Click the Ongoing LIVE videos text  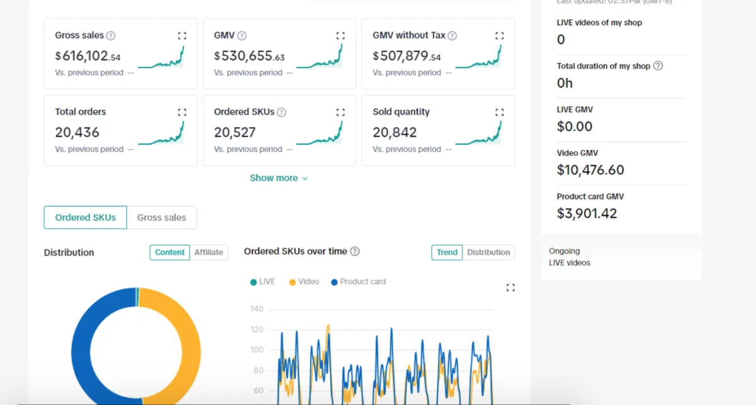tap(570, 257)
